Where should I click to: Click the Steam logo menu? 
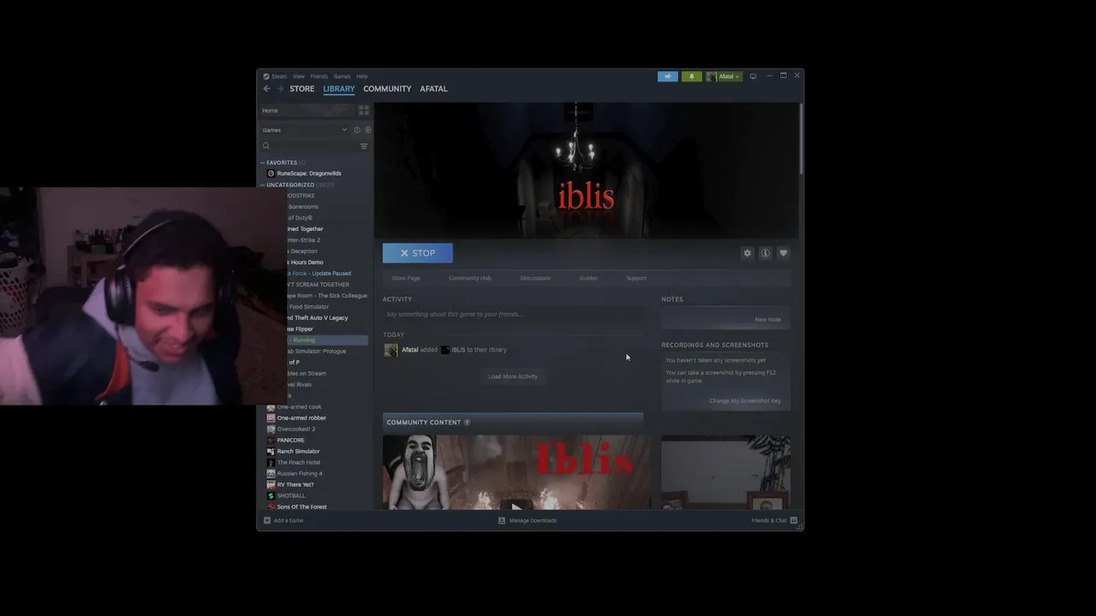click(275, 76)
